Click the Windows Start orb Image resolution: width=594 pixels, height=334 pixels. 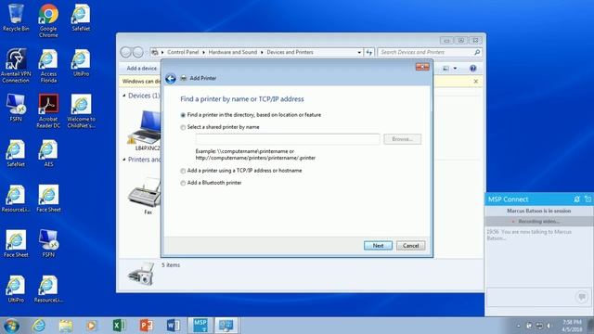tap(11, 326)
